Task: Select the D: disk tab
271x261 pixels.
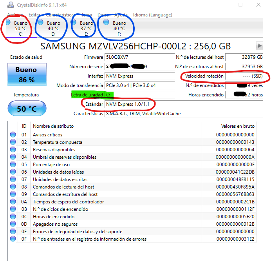Action: point(53,28)
